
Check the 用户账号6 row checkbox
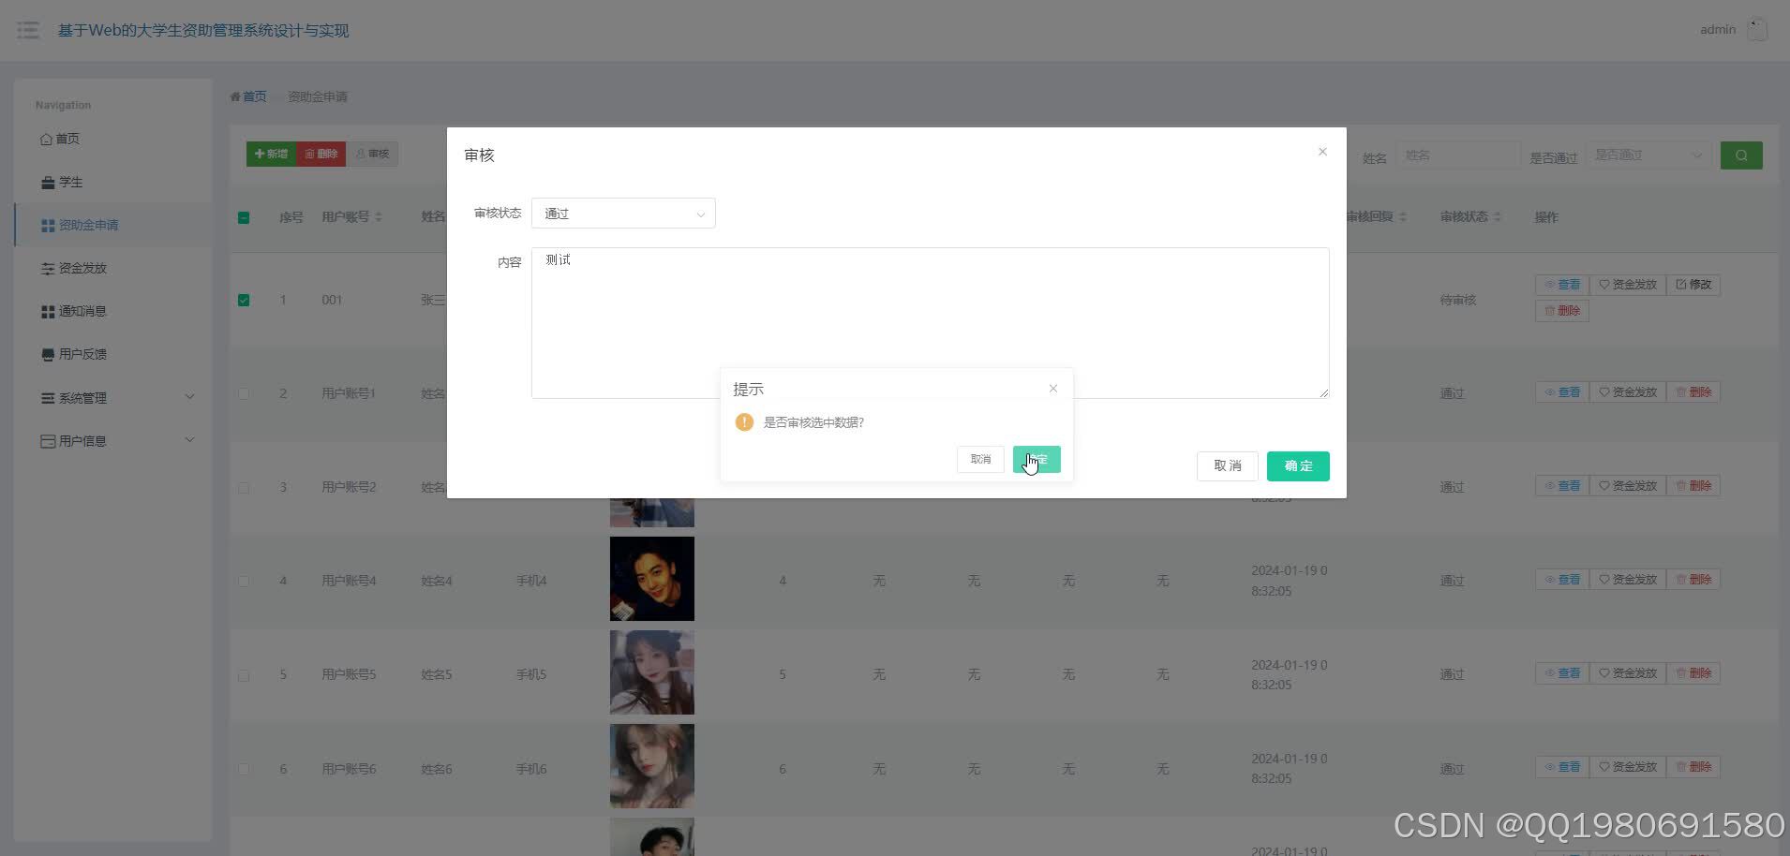pyautogui.click(x=244, y=769)
